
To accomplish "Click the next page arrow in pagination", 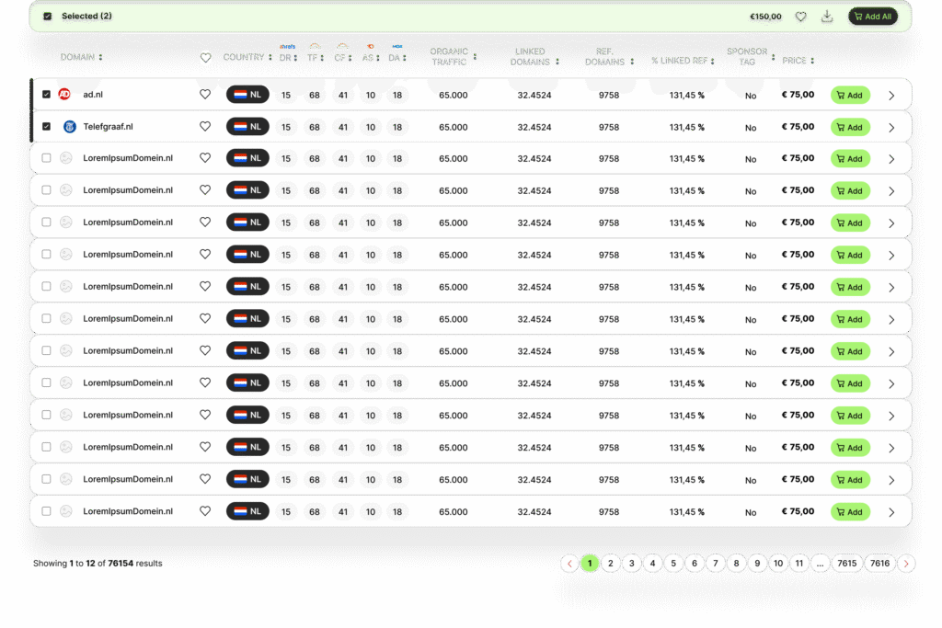I will pos(906,564).
